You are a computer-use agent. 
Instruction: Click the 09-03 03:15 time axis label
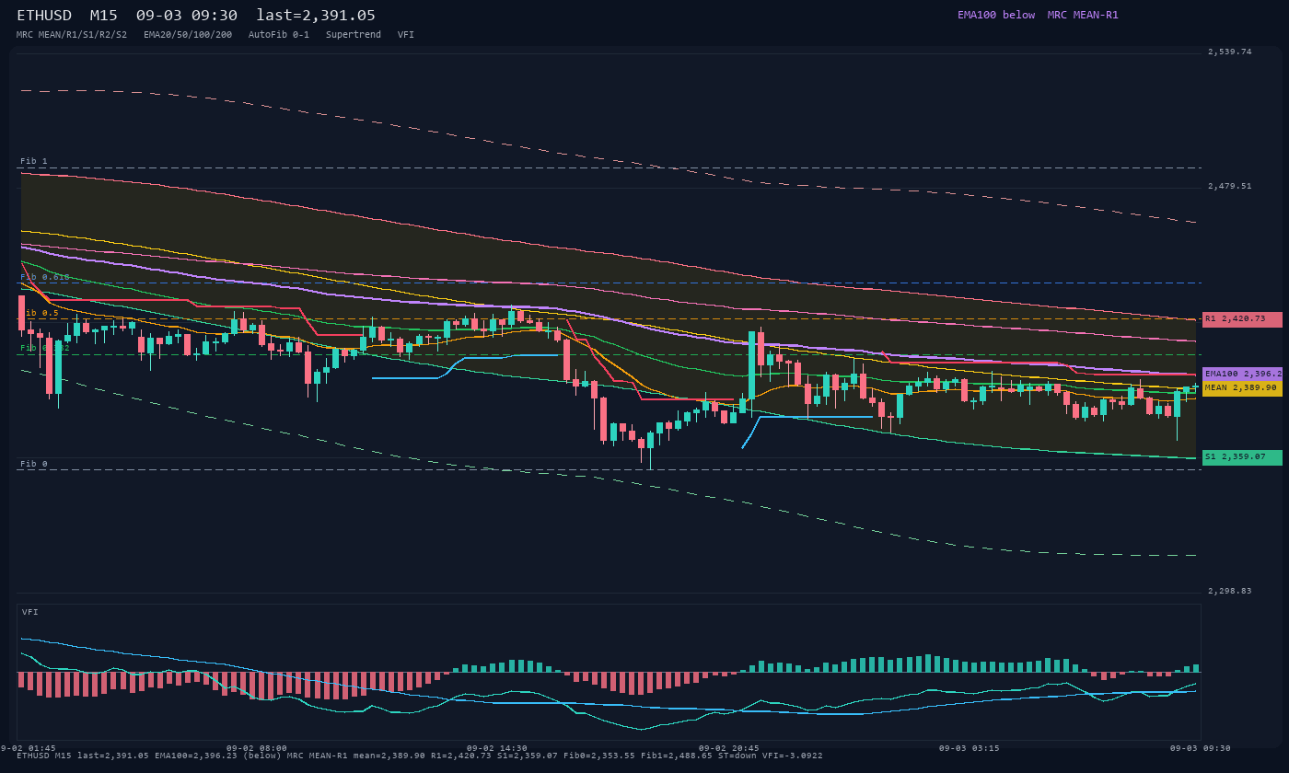tap(970, 748)
